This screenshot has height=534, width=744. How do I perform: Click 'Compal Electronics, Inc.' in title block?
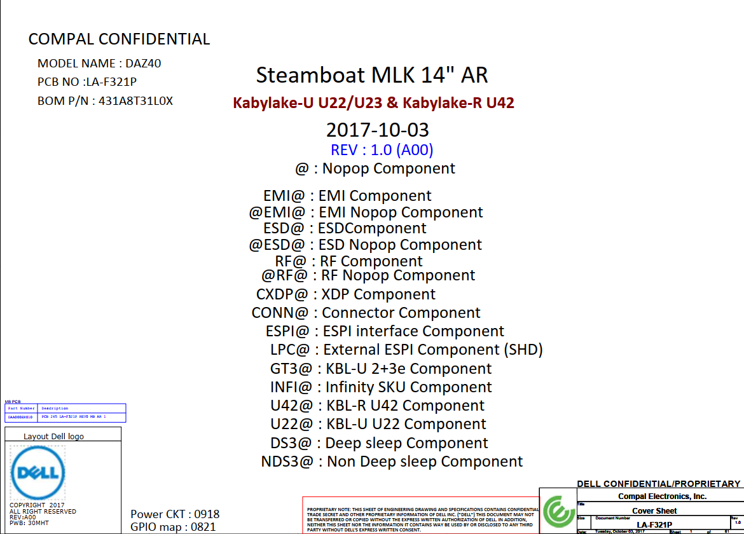pos(663,496)
